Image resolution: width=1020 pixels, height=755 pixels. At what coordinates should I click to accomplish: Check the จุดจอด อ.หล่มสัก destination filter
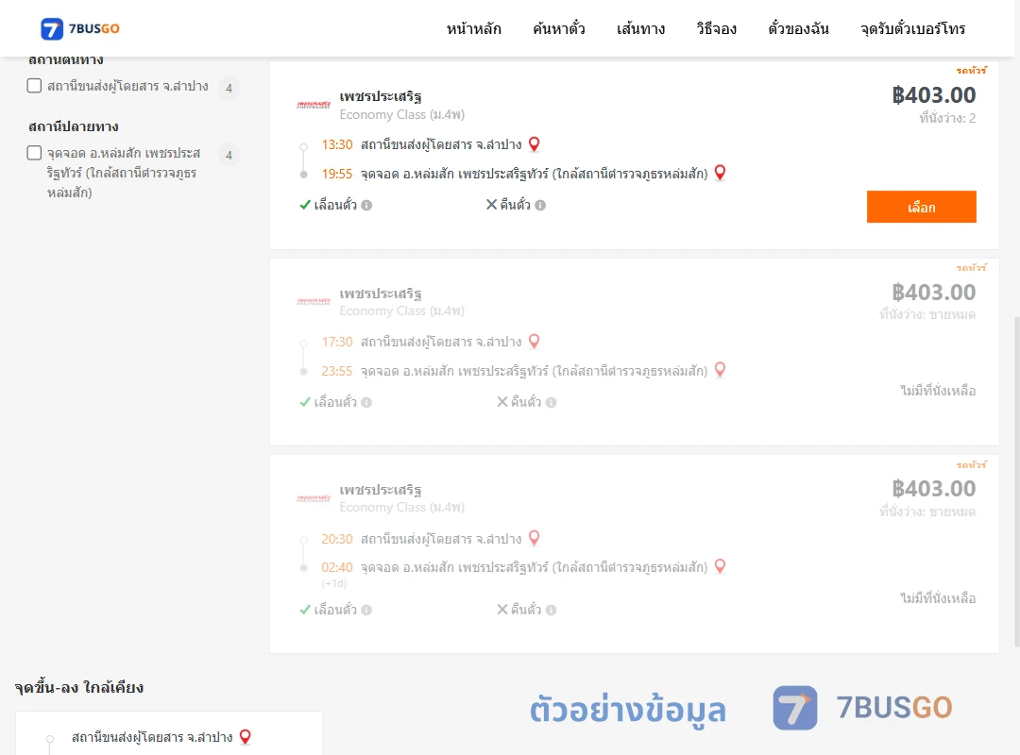(x=35, y=153)
